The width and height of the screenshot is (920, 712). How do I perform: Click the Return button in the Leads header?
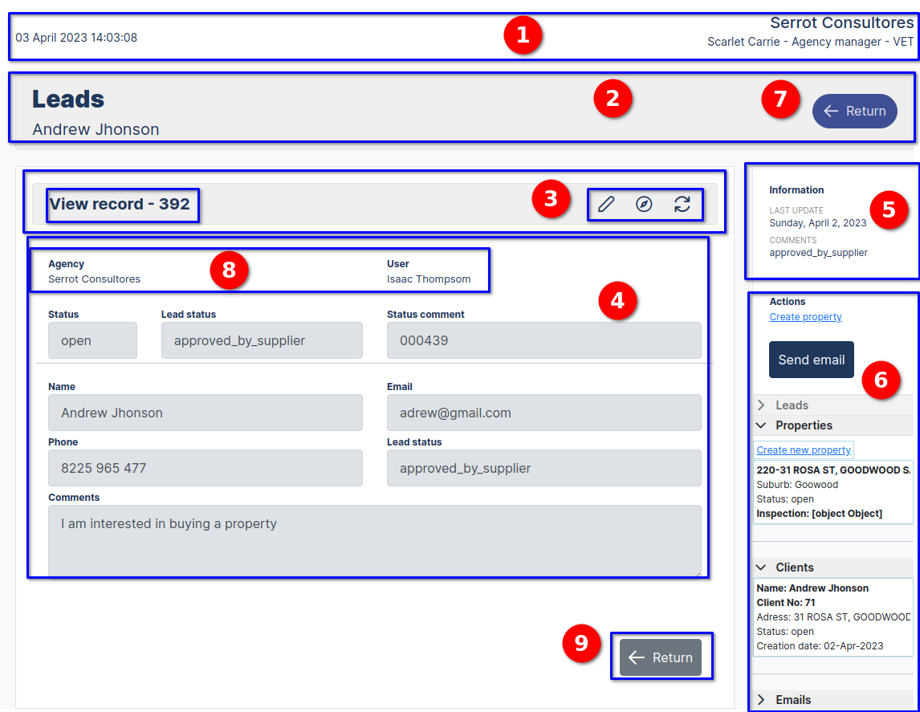tap(854, 111)
